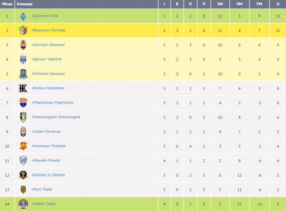The image size is (286, 211).
Task: Click the Olimpik Donetsk club emblem
Action: (x=23, y=74)
